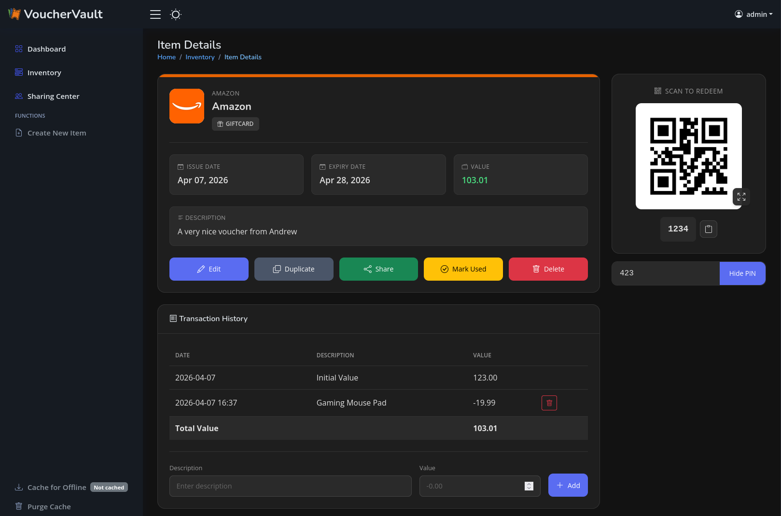781x516 pixels.
Task: Click the transaction Value input field
Action: coord(480,486)
